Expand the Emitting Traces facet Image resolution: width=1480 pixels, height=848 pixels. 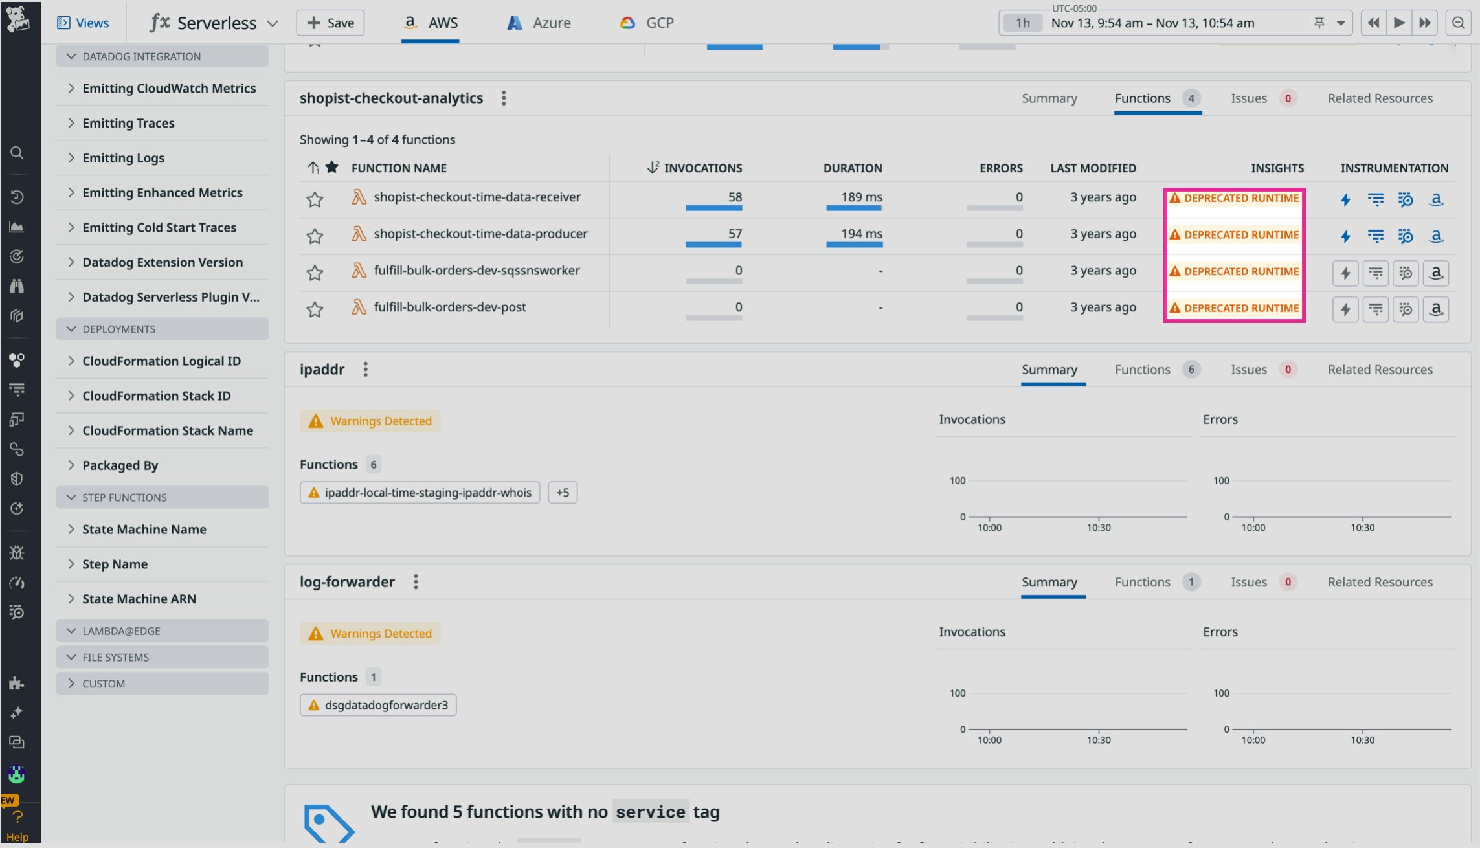(x=128, y=123)
